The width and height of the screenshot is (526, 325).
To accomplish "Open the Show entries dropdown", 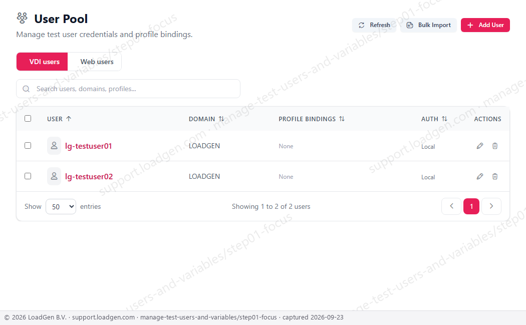I will [61, 207].
